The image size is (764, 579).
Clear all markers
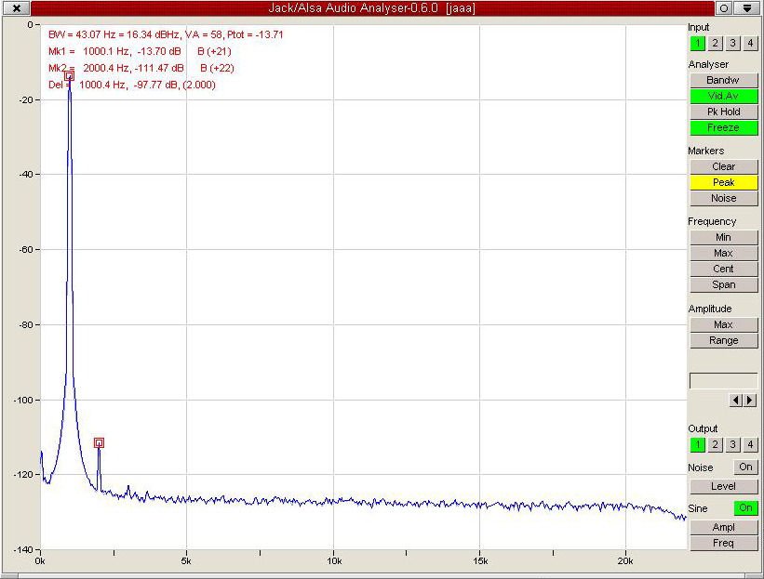tap(724, 166)
